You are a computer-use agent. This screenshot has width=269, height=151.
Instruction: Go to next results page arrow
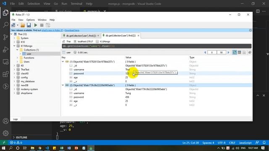tap(228, 52)
